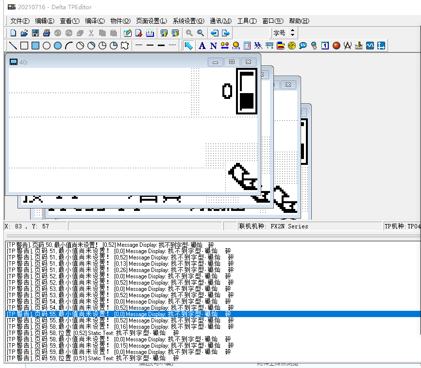This screenshot has width=421, height=368.
Task: Click the font size stepper arrows
Action: point(292,33)
